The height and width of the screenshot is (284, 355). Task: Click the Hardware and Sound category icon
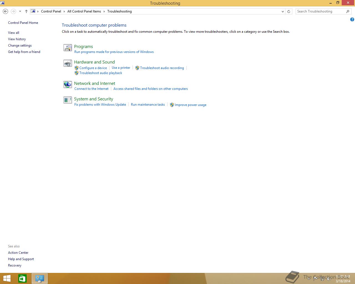68,64
